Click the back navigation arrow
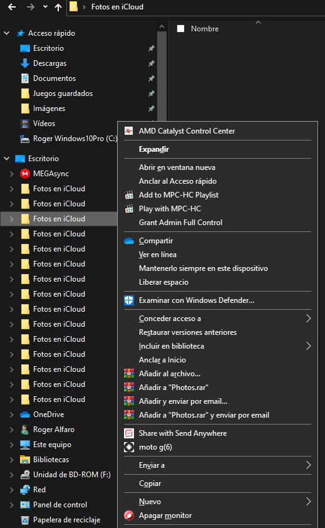325x528 pixels. pos(12,7)
